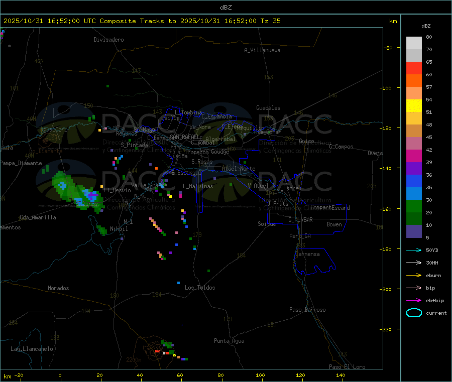Screen dimensions: 452x382
Task: Click the 'G_ALVEAR' map label
Action: pos(301,220)
